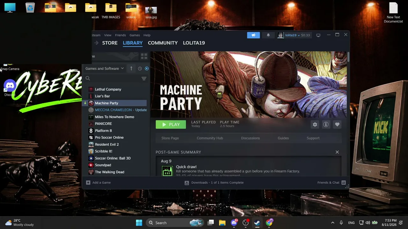Toggle the recent activity clock filter
The width and height of the screenshot is (408, 229).
point(140,68)
